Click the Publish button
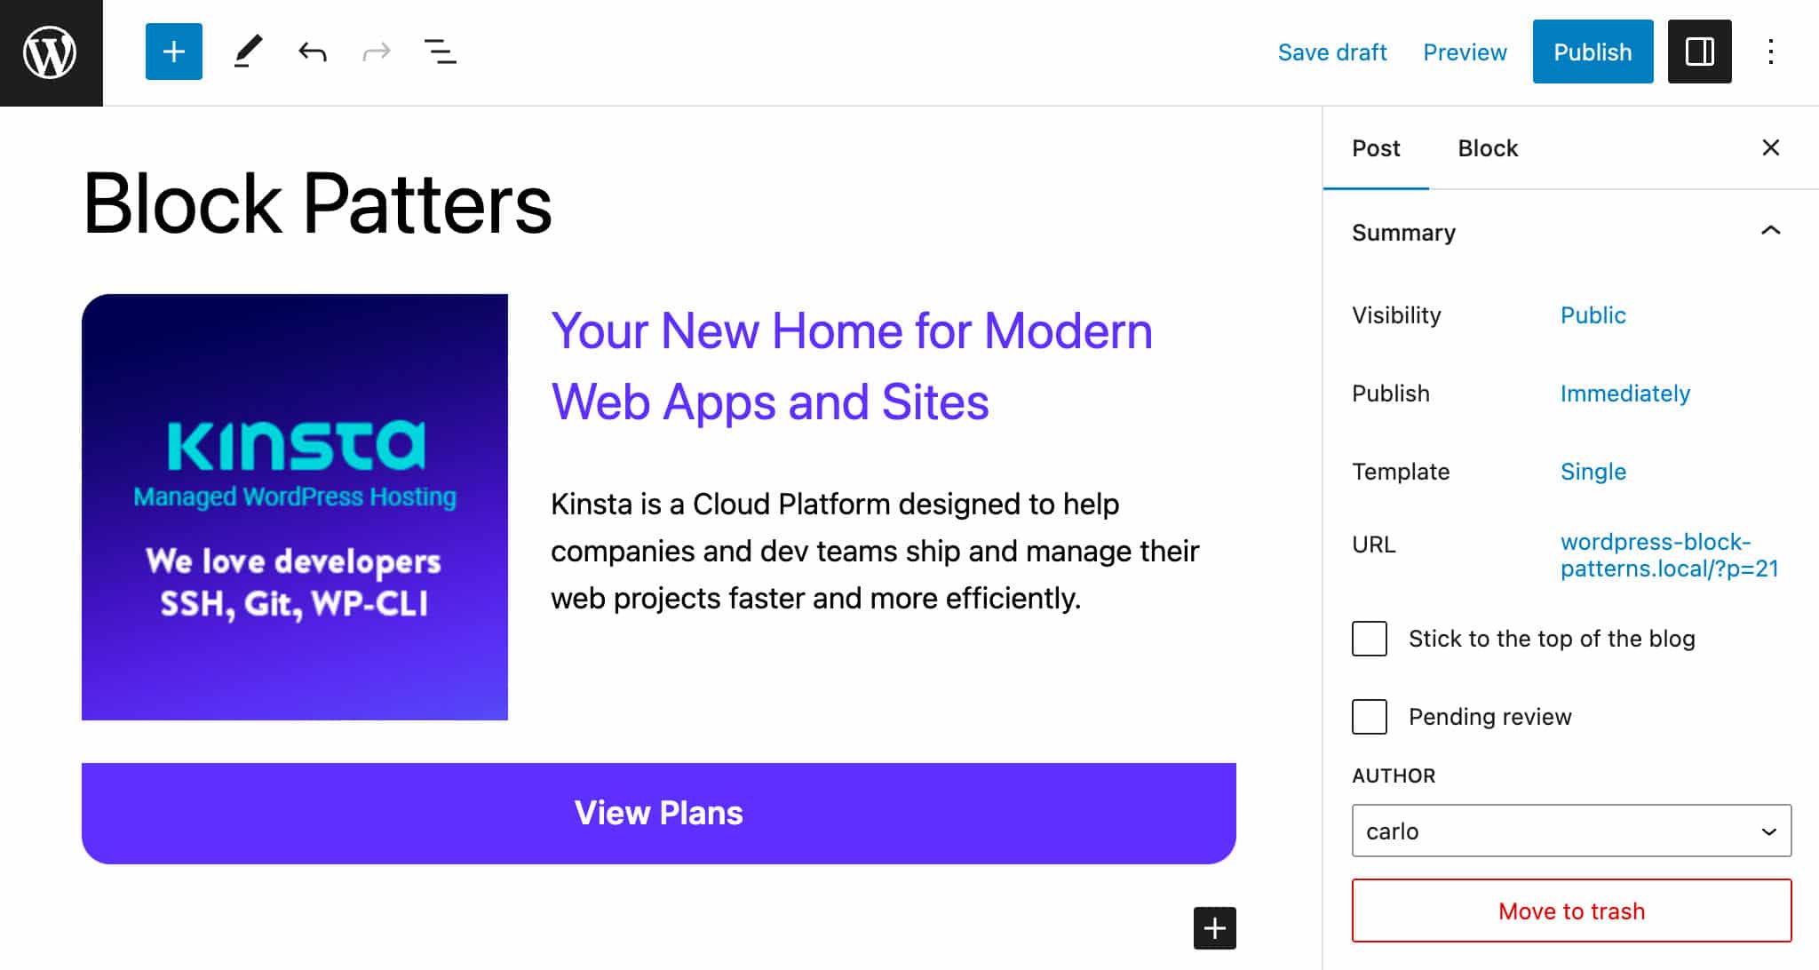1819x970 pixels. tap(1592, 52)
